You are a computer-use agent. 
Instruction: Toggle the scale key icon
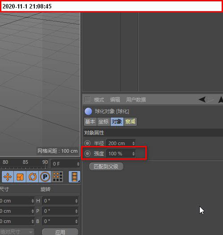pos(20,177)
